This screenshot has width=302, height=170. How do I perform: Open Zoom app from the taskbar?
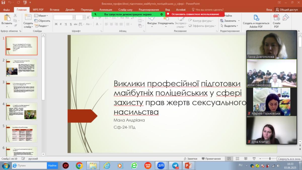(x=161, y=165)
